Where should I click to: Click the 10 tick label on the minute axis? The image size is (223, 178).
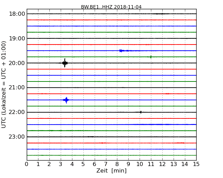click(140, 164)
